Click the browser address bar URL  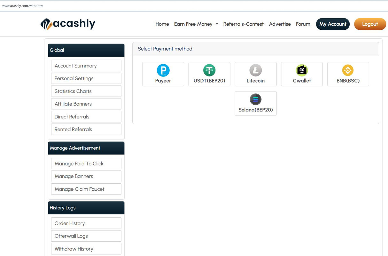click(x=22, y=6)
